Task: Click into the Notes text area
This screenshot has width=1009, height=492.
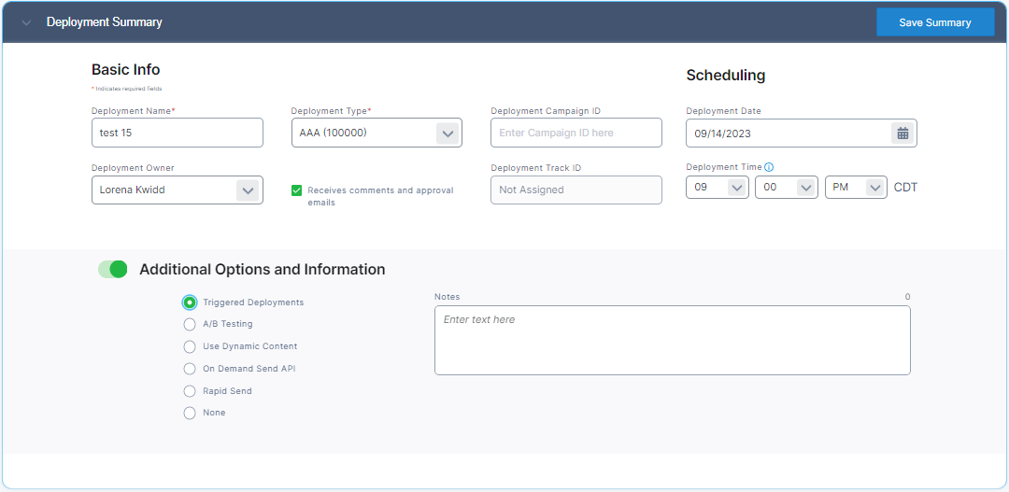Action: click(672, 341)
